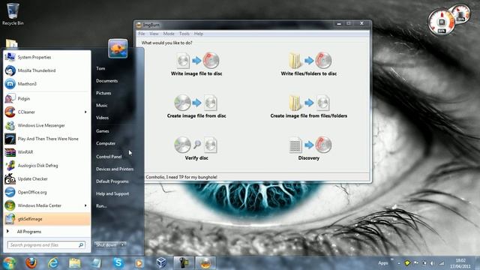Click the Windows Start orb
The width and height of the screenshot is (480, 270).
click(x=9, y=263)
